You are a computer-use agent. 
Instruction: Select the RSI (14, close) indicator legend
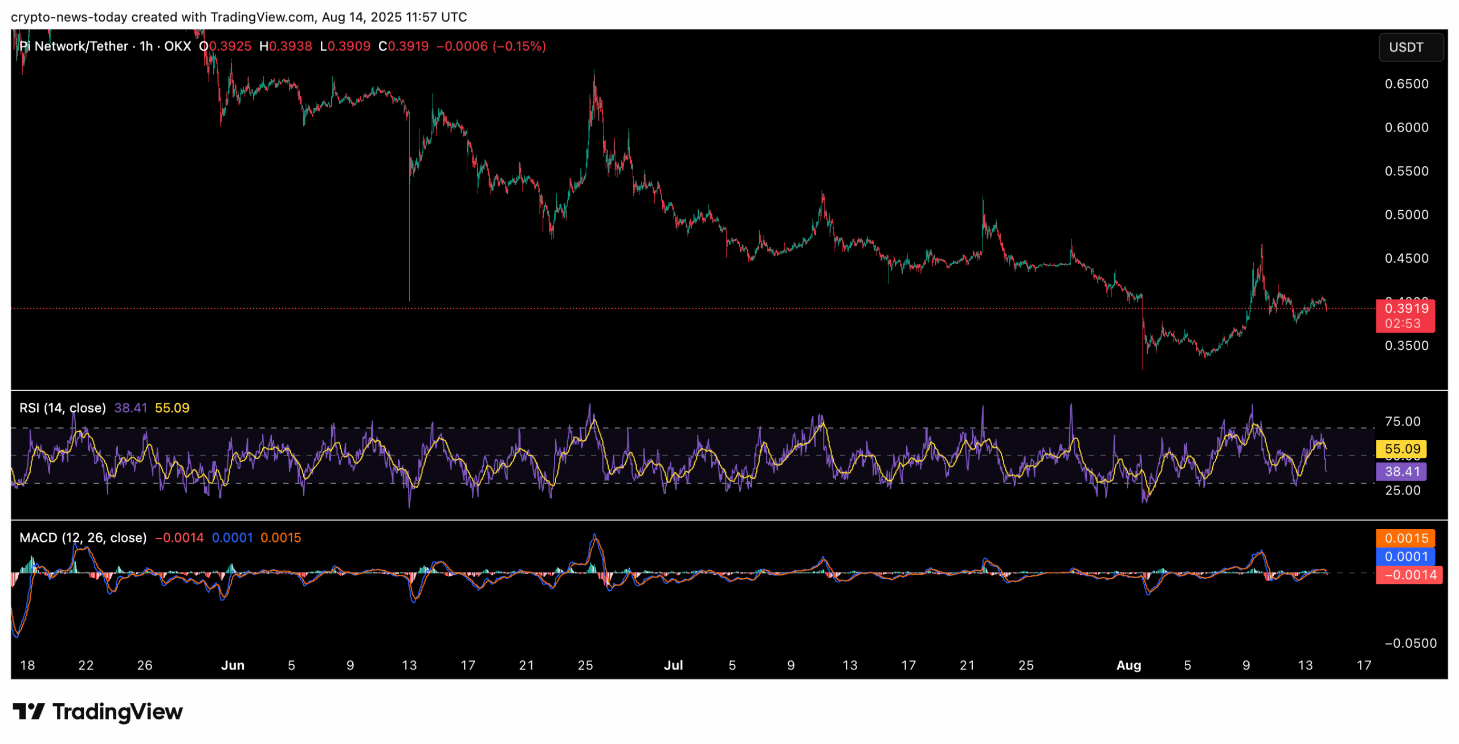pos(63,408)
